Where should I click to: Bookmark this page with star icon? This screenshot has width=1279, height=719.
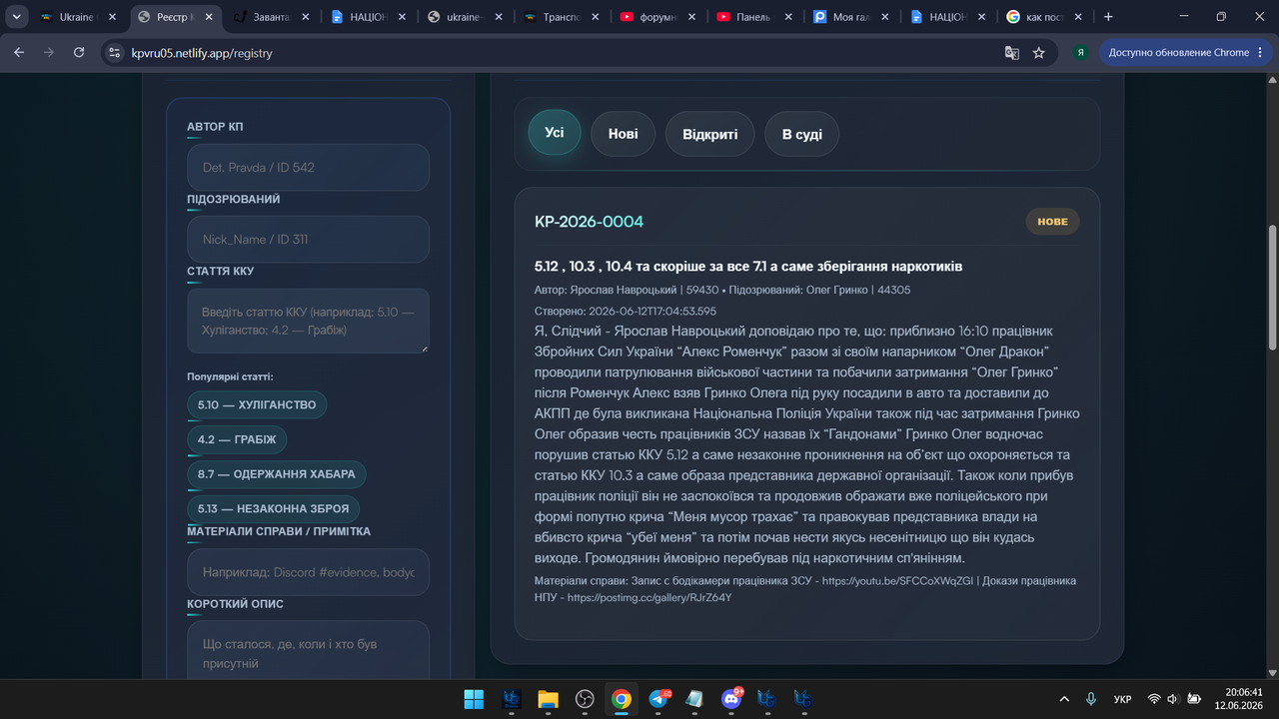pos(1039,53)
